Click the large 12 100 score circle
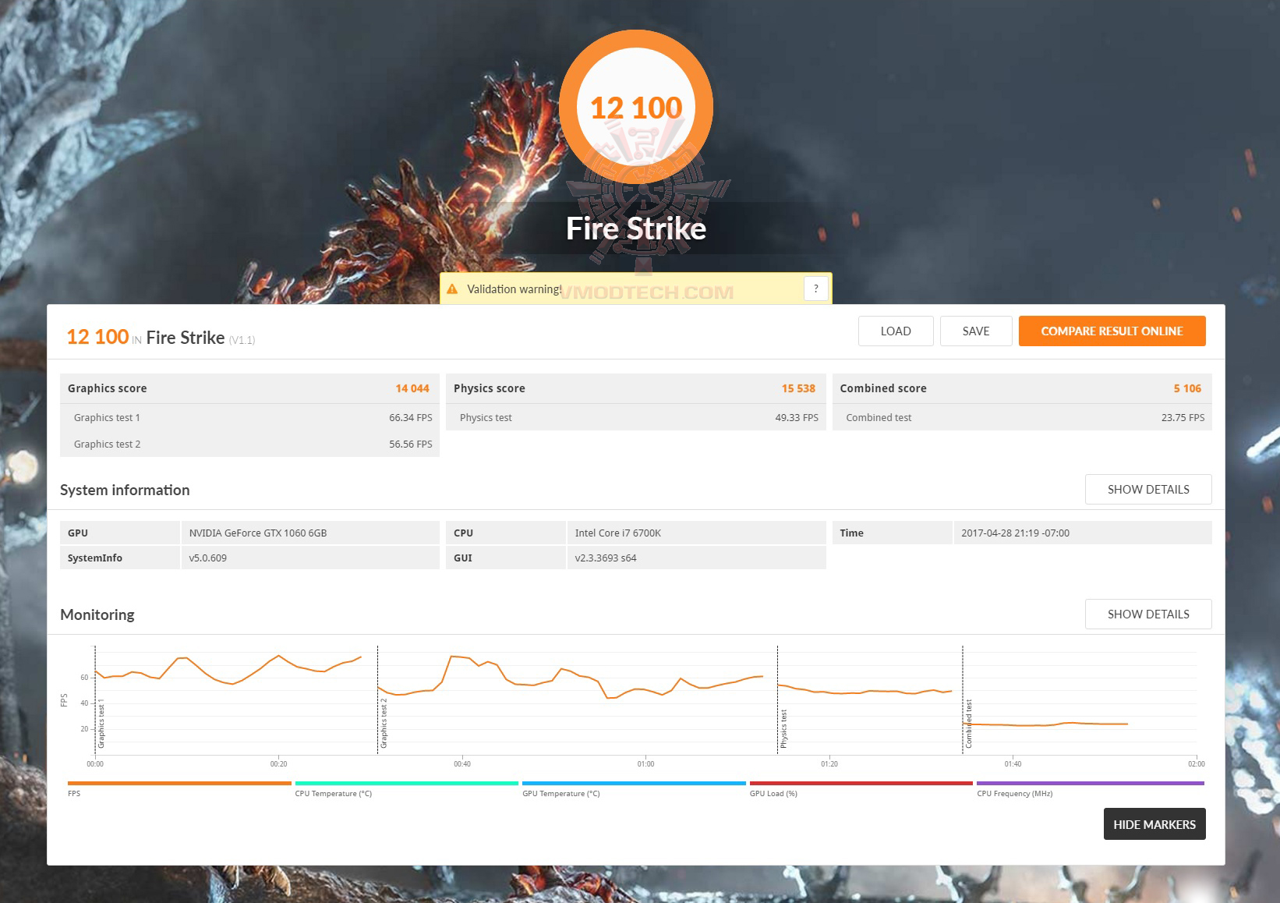Image resolution: width=1280 pixels, height=903 pixels. 636,107
